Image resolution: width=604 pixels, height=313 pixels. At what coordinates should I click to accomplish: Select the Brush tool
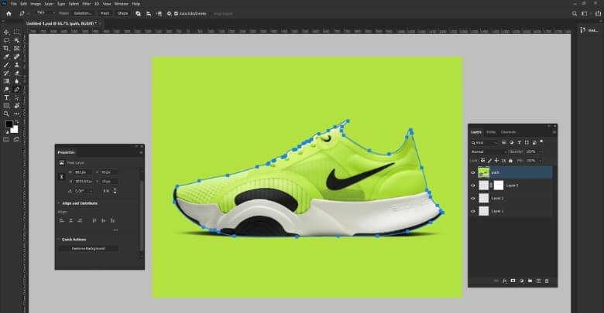[x=6, y=65]
